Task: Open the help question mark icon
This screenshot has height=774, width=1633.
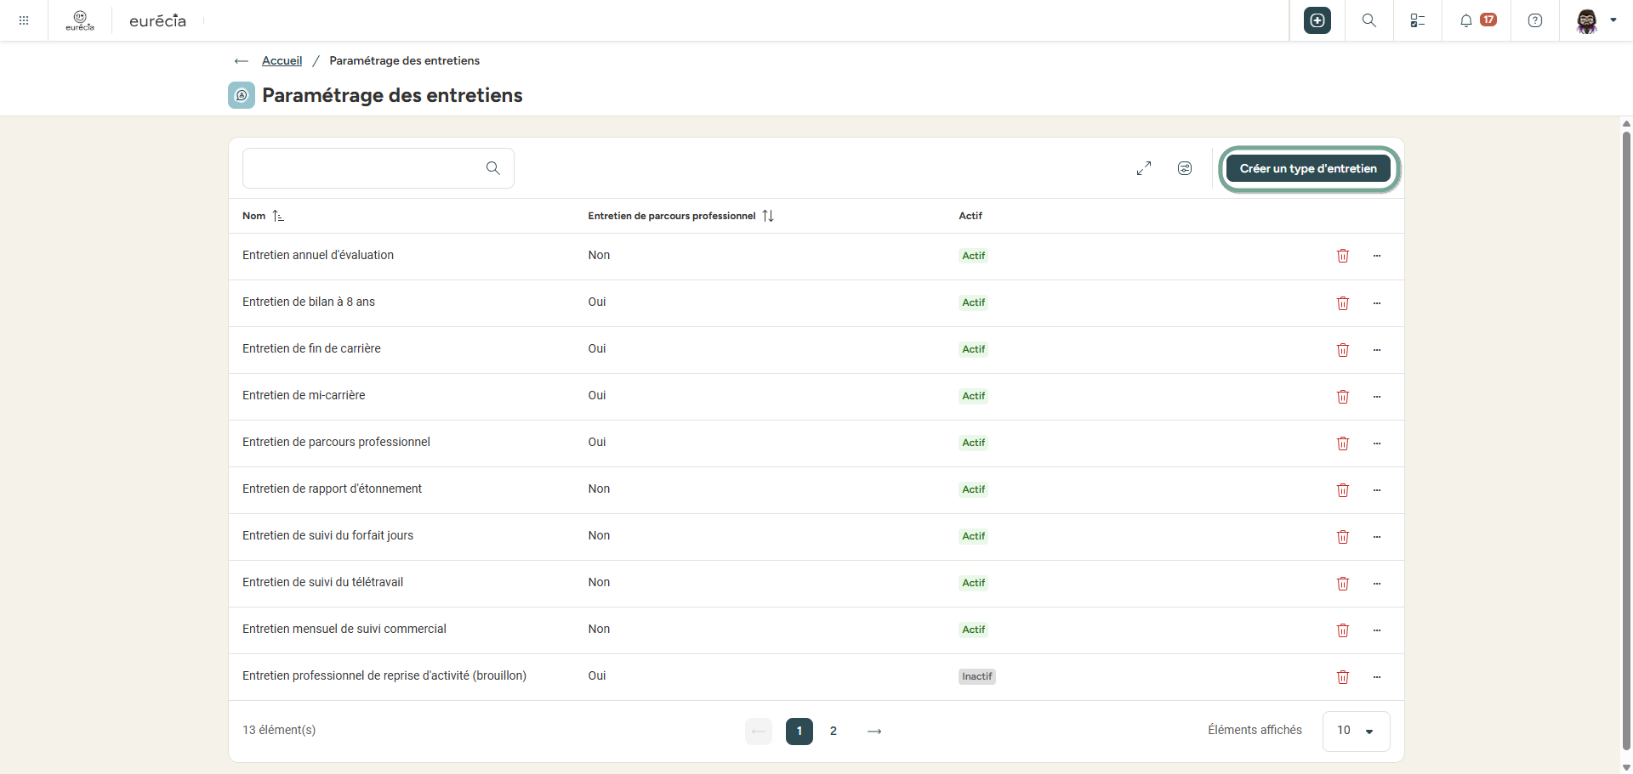Action: 1535,20
